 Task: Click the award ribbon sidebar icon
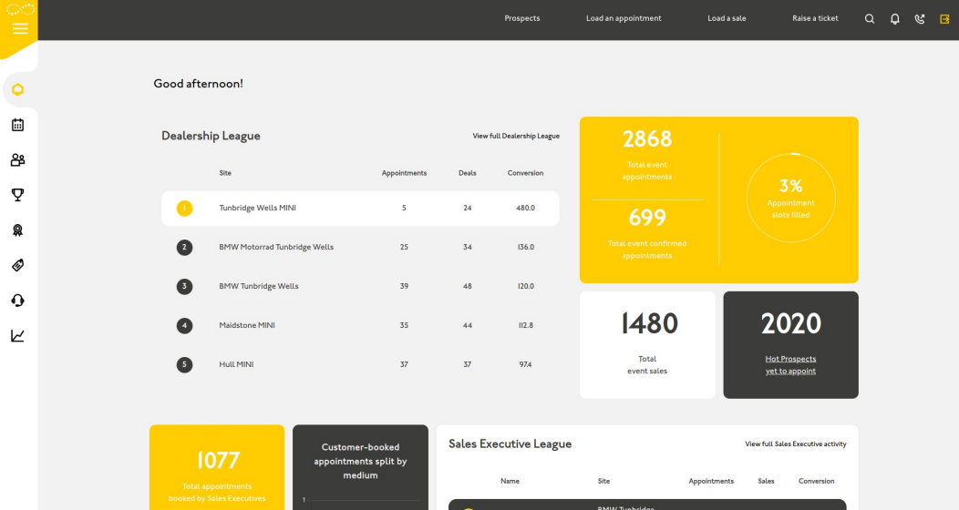pos(18,230)
